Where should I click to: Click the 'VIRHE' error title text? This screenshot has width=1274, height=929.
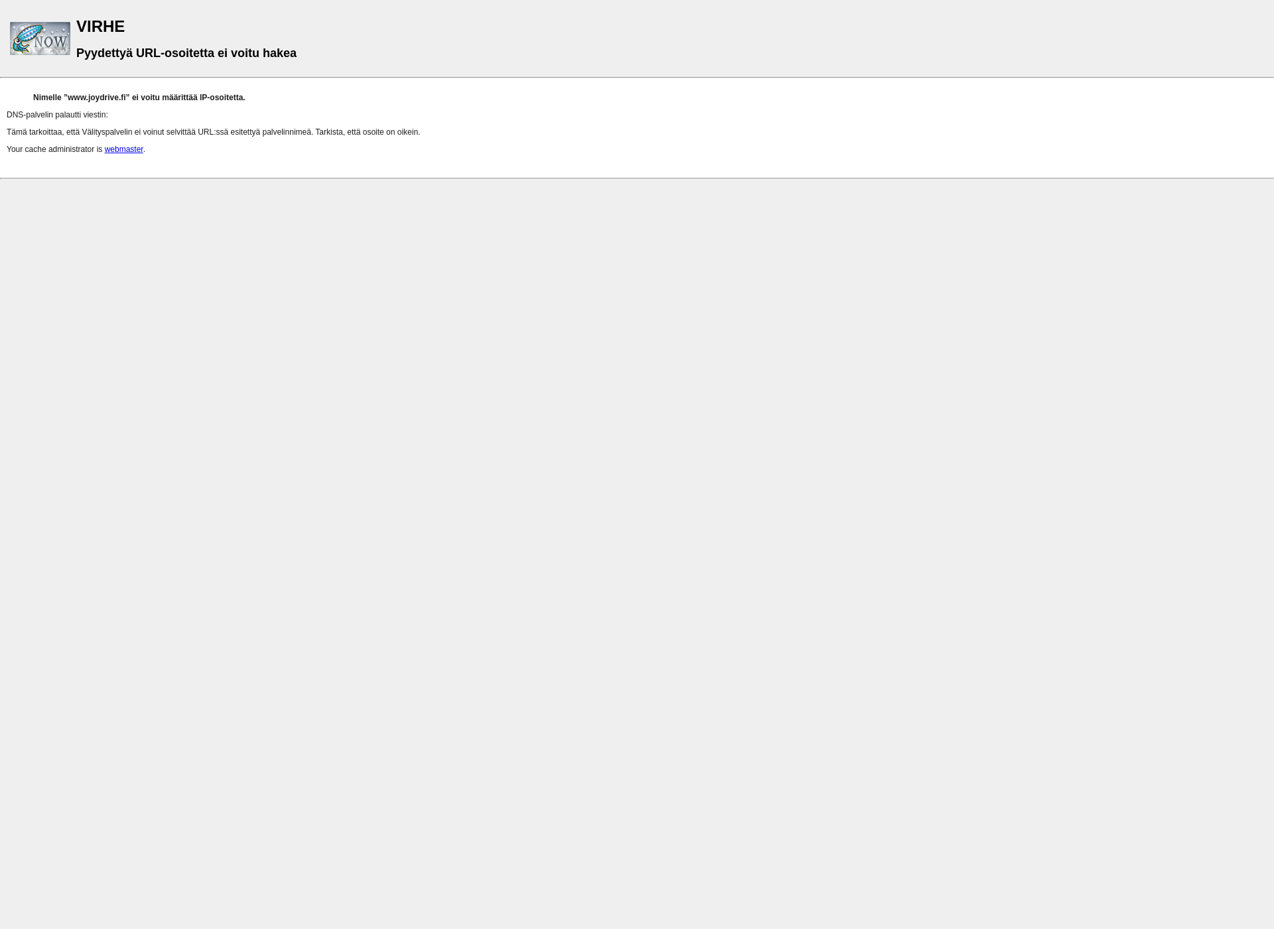pyautogui.click(x=100, y=26)
